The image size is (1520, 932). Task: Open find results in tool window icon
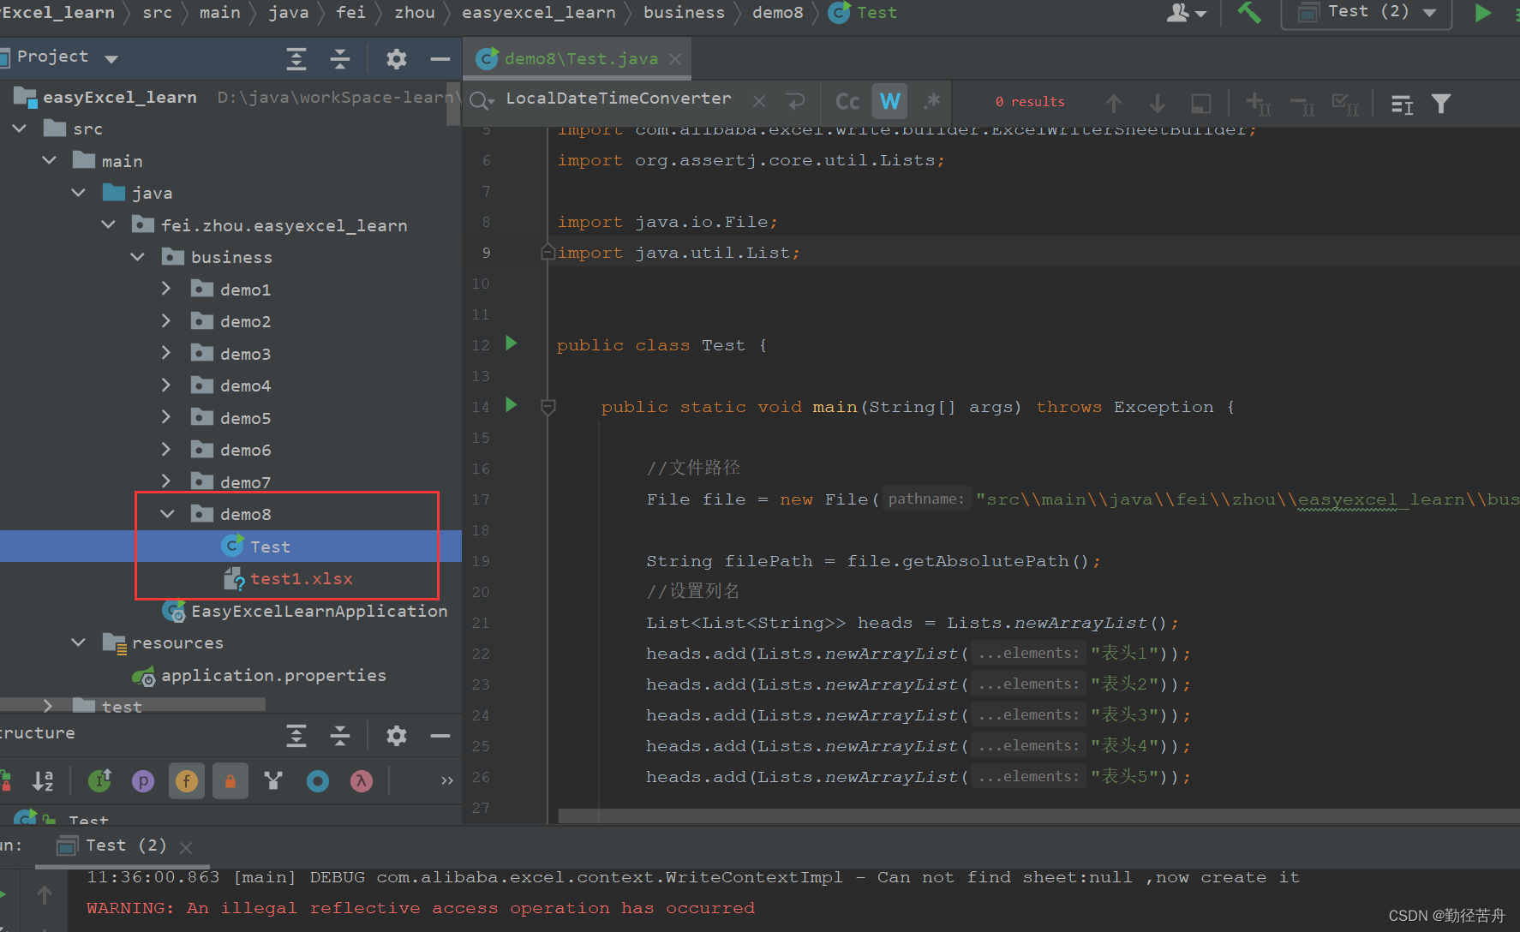click(x=1403, y=104)
